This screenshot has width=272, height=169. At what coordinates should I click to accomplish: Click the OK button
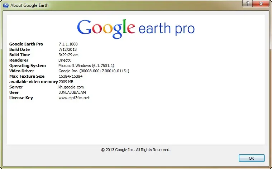[x=252, y=158]
